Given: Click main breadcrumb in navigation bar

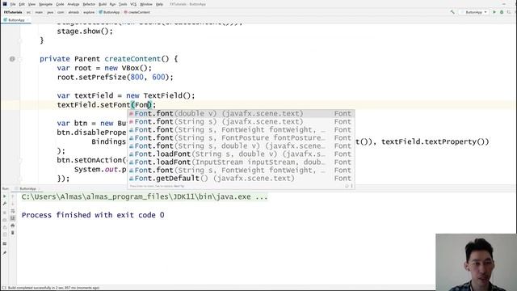Looking at the screenshot, I should (x=39, y=12).
